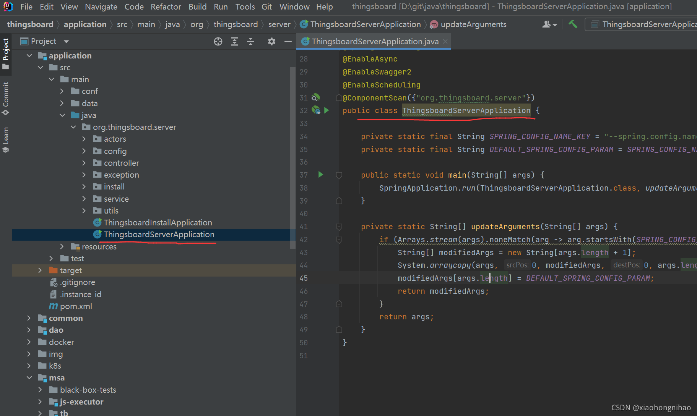The image size is (697, 416).
Task: Expand the target folder
Action: [40, 270]
